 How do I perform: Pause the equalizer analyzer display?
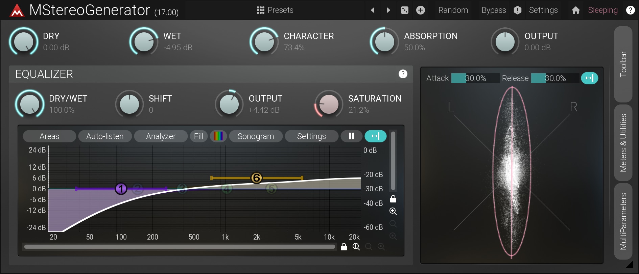pyautogui.click(x=352, y=136)
